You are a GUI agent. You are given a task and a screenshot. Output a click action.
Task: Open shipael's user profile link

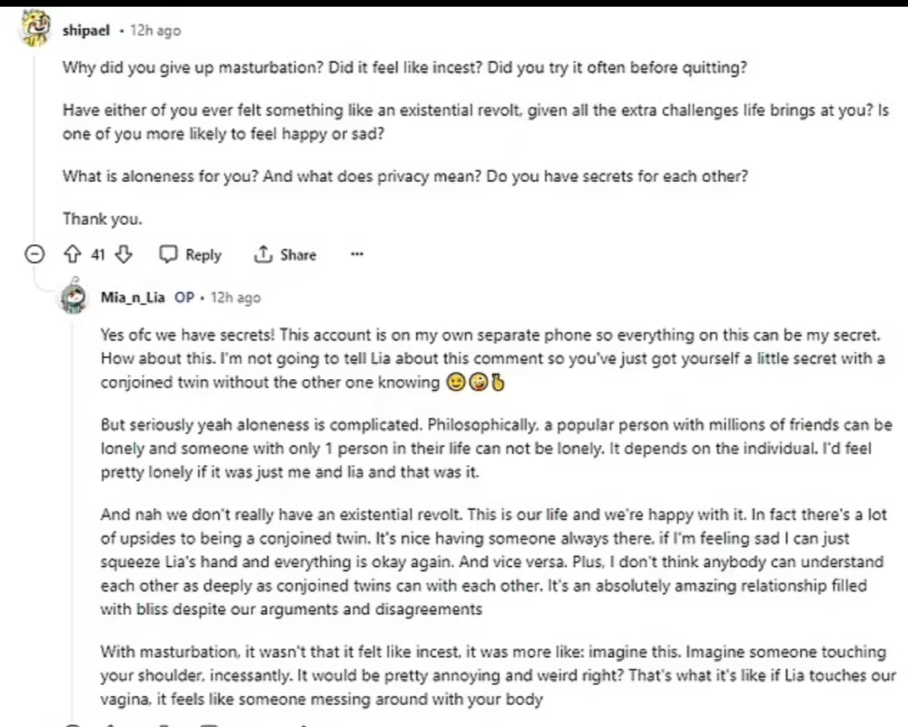87,30
